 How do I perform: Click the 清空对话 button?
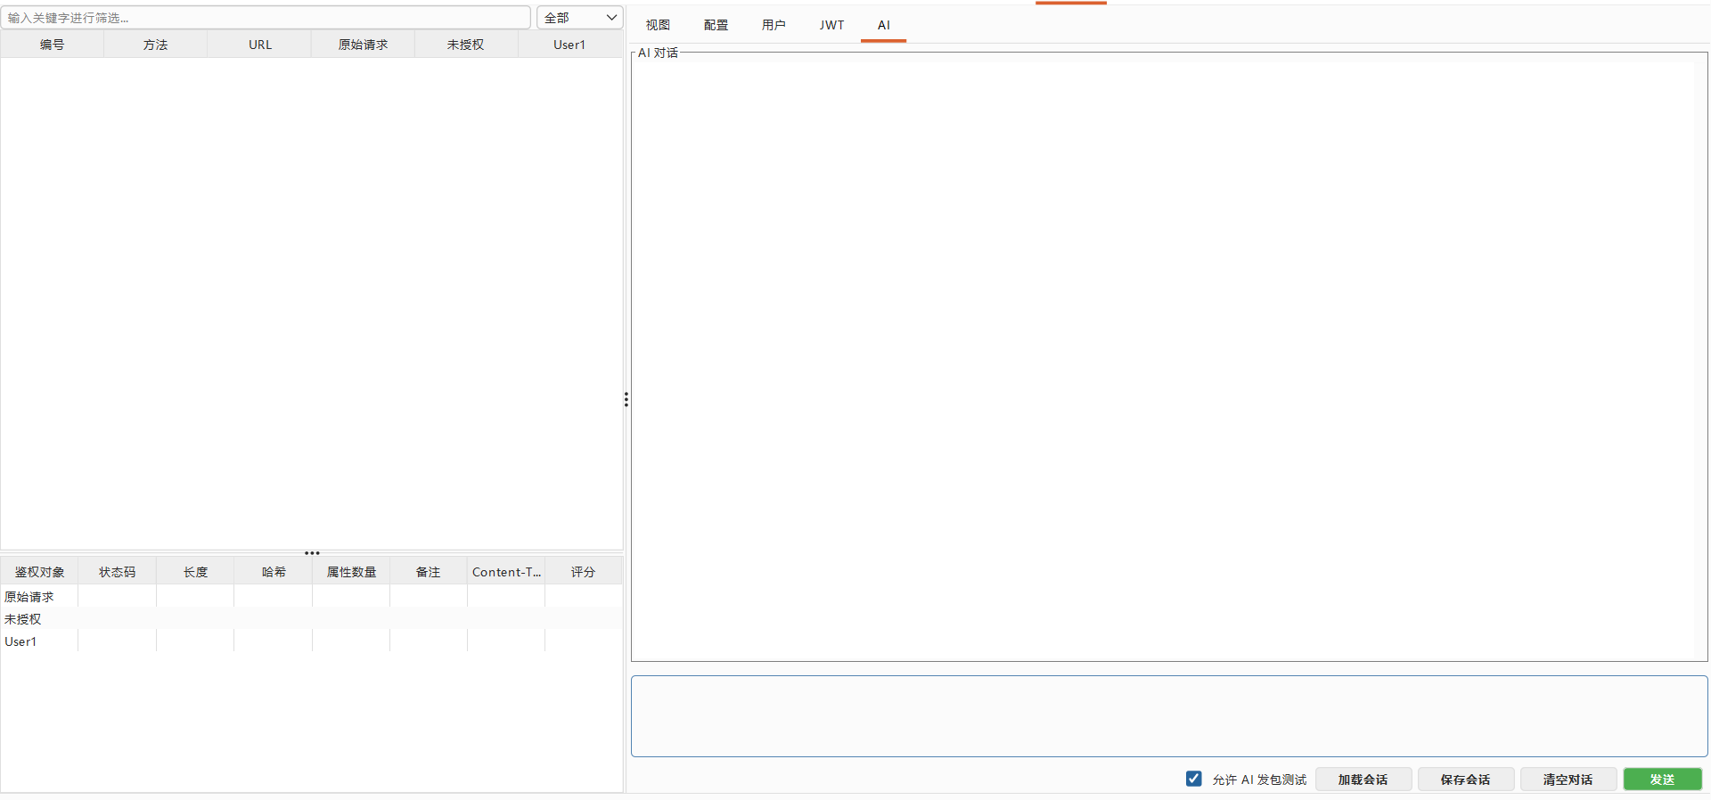pos(1568,780)
